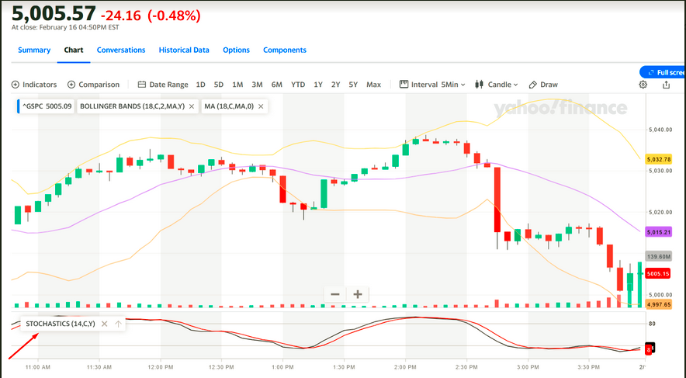Click the STOCHASTICS (14,C,Y) label
Screen dimensions: 686x378
pos(61,324)
